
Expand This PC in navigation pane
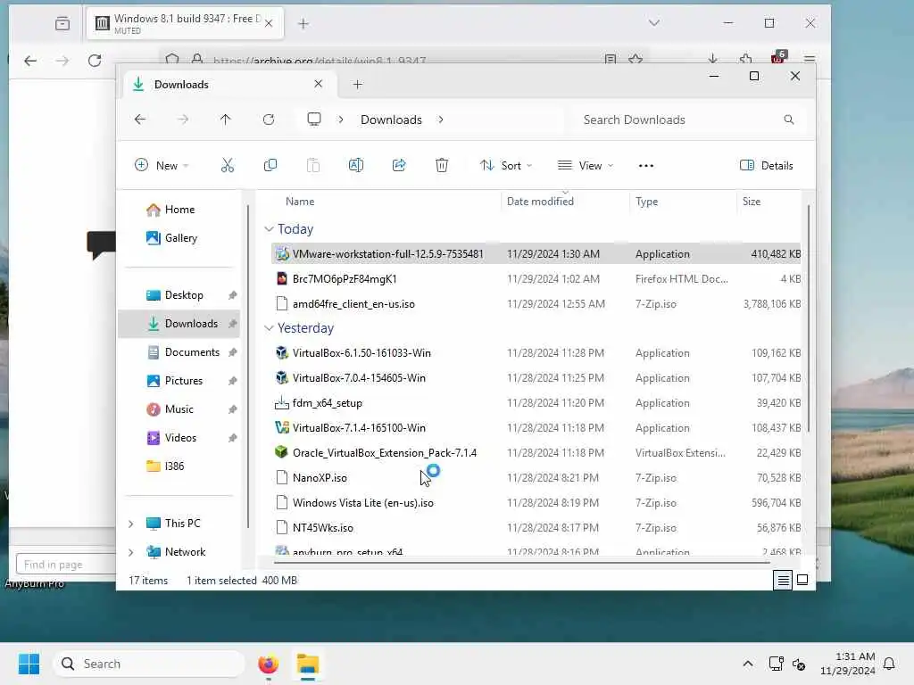pos(131,524)
